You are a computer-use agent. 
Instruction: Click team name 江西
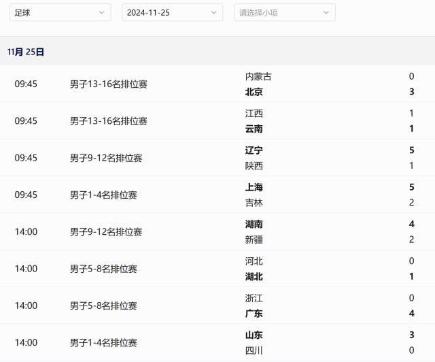254,113
